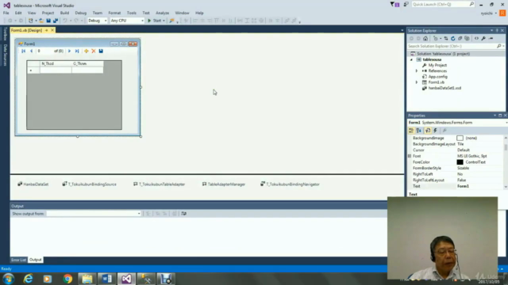
Task: Select T_TokuikubunTableAdapter in the component tray
Action: 159,184
